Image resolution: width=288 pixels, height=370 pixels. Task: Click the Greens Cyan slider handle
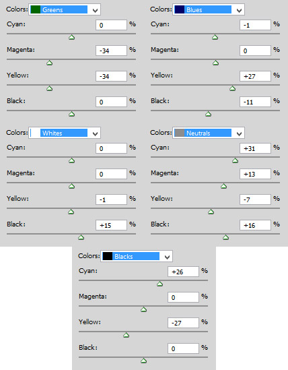71,37
